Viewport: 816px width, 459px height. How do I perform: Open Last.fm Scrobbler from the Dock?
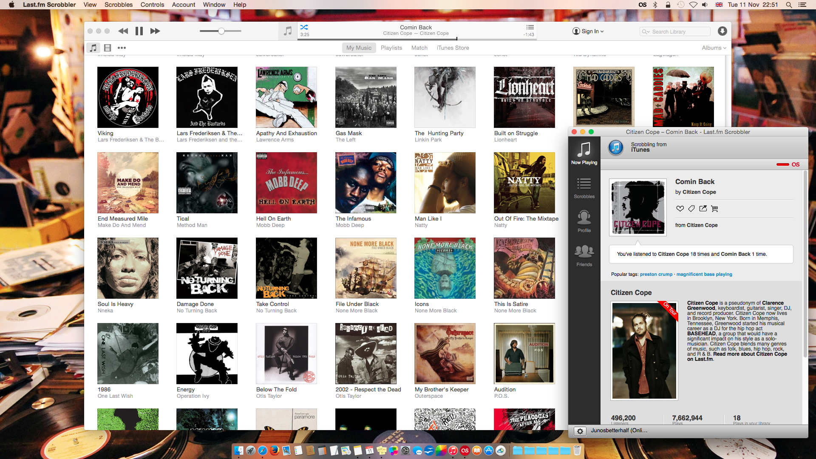pos(465,450)
